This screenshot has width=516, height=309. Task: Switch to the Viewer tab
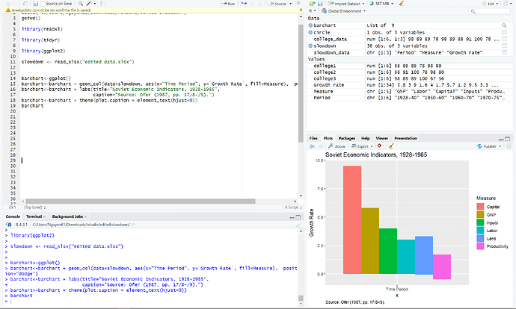click(381, 138)
